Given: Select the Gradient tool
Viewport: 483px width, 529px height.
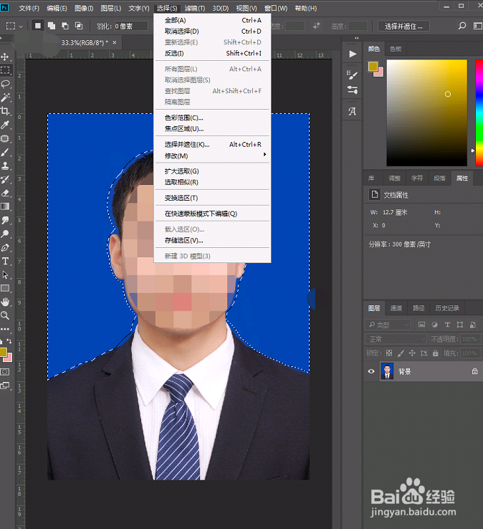Looking at the screenshot, I should click(5, 206).
